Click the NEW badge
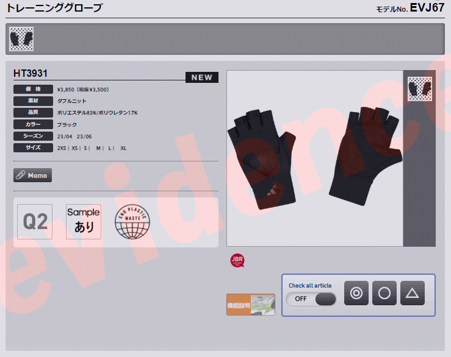Image resolution: width=451 pixels, height=357 pixels. tap(201, 77)
